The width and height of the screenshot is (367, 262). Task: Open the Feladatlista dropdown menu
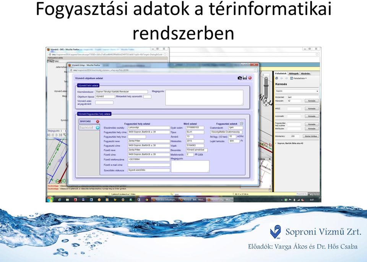pyautogui.click(x=299, y=79)
